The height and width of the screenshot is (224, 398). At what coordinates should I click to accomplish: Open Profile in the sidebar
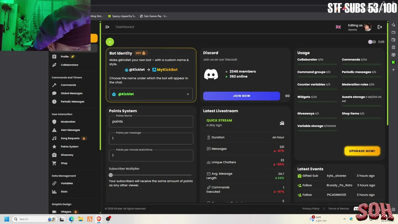pyautogui.click(x=65, y=57)
